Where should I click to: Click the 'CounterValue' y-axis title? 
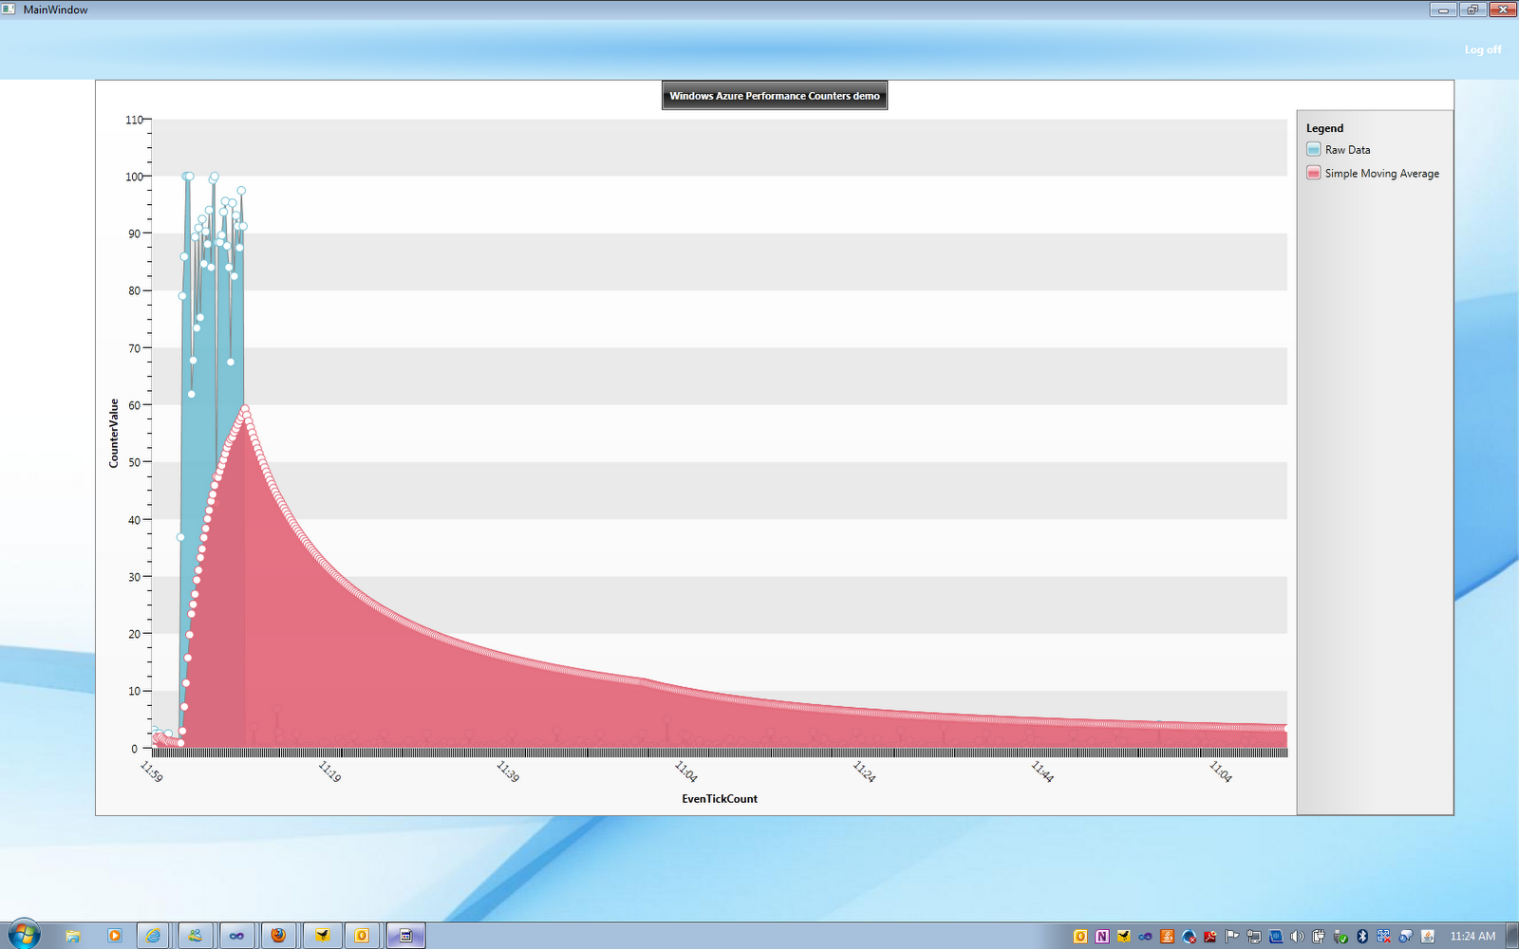tap(114, 433)
